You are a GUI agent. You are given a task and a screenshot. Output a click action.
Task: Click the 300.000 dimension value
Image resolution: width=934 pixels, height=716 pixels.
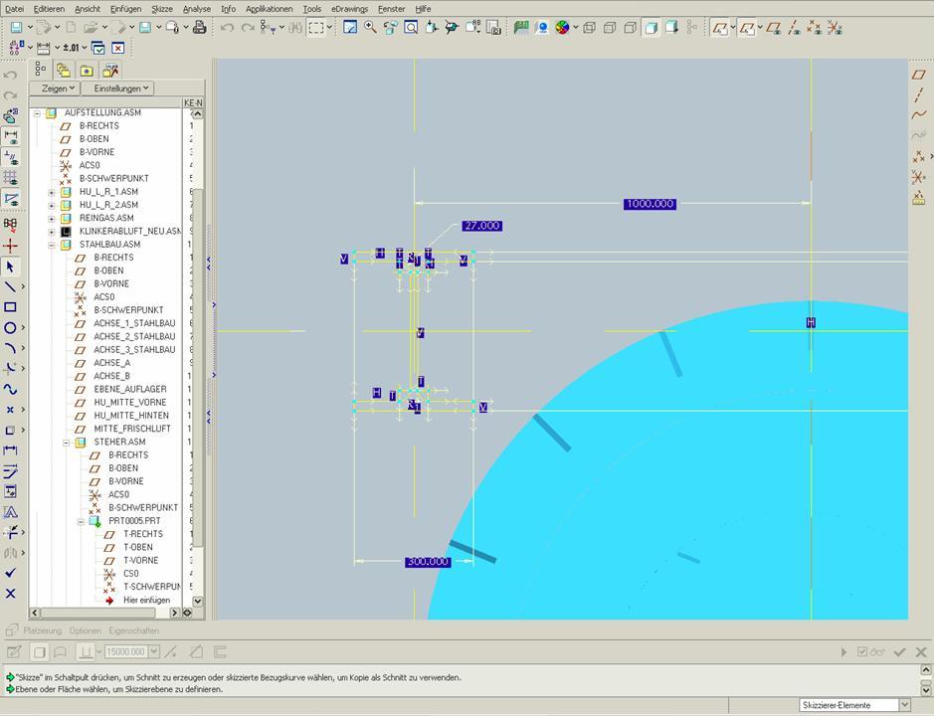[x=428, y=562]
